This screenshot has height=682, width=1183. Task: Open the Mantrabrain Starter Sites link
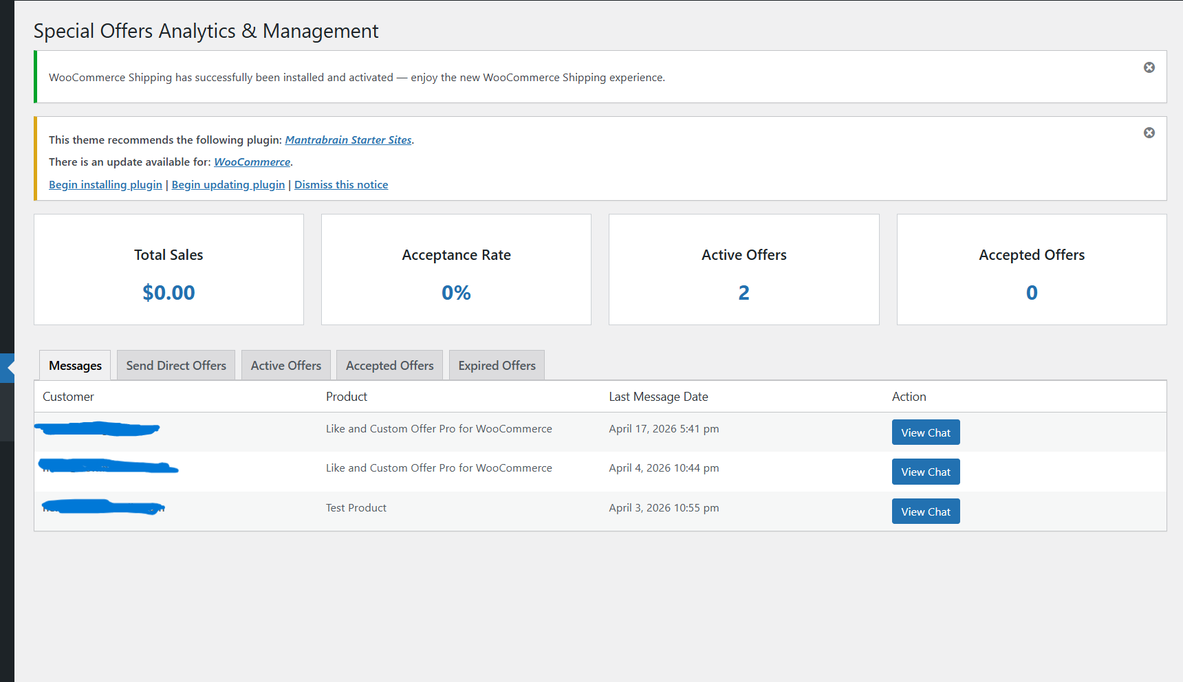click(x=348, y=140)
